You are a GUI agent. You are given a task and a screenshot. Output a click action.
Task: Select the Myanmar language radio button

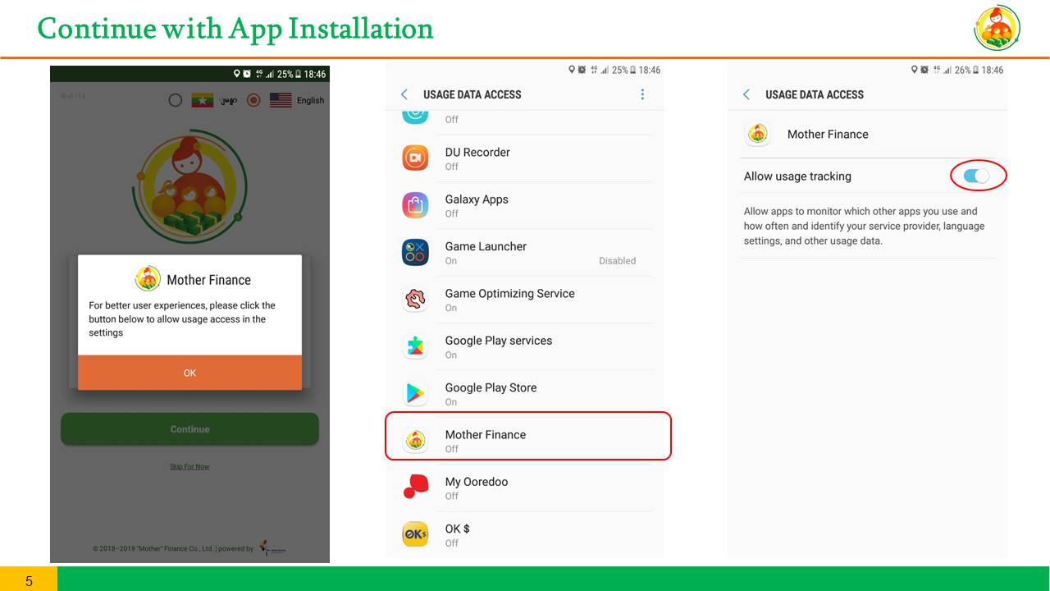tap(176, 100)
